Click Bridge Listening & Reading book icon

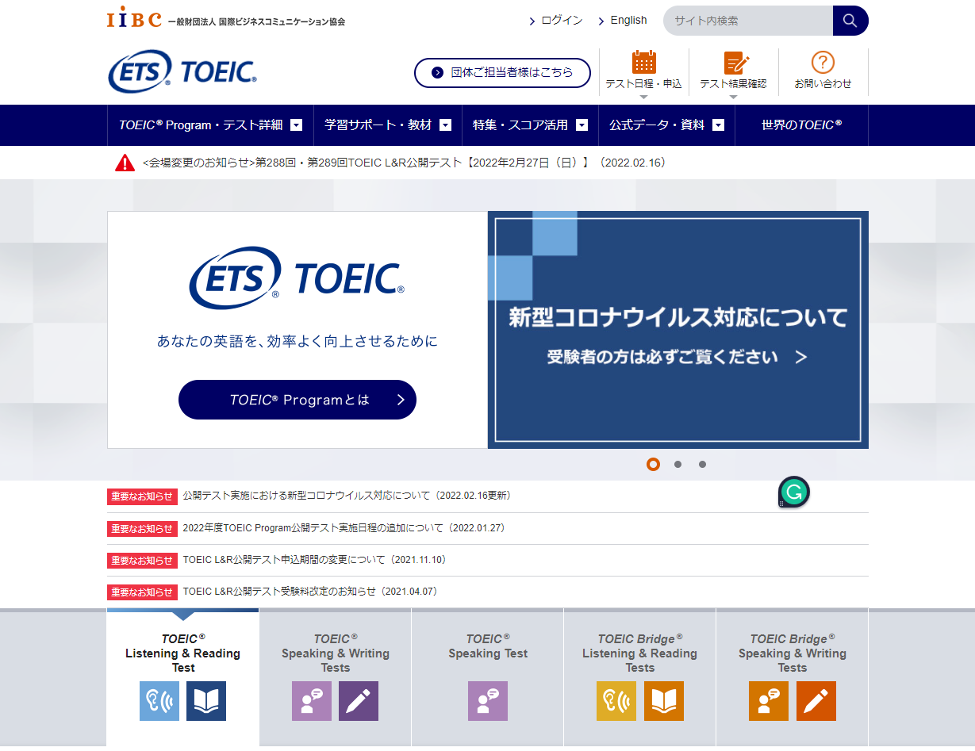pos(664,701)
